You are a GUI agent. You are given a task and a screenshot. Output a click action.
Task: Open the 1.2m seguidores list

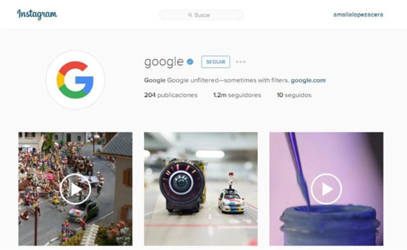point(237,95)
